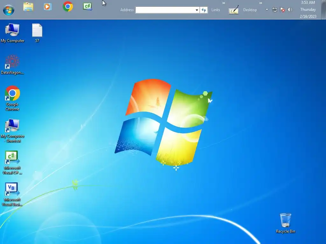Click into the Address toolbar text field
Screen dimensions: 326x244
165,10
